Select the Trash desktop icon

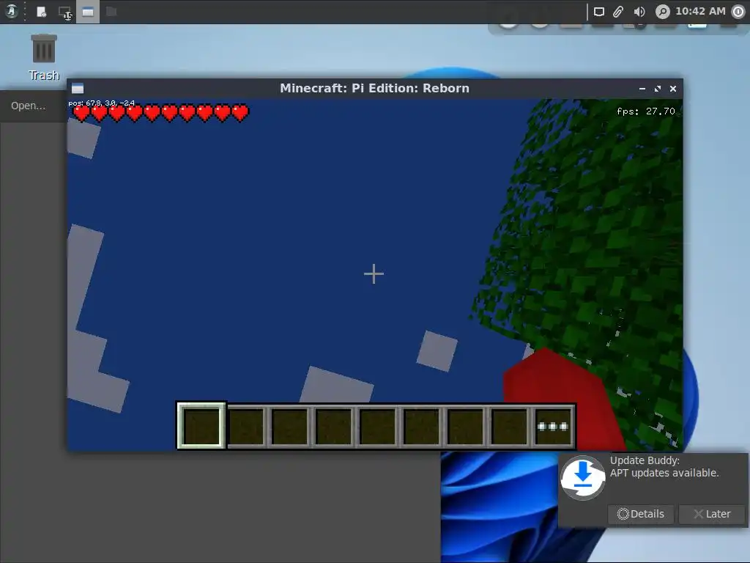coord(44,57)
